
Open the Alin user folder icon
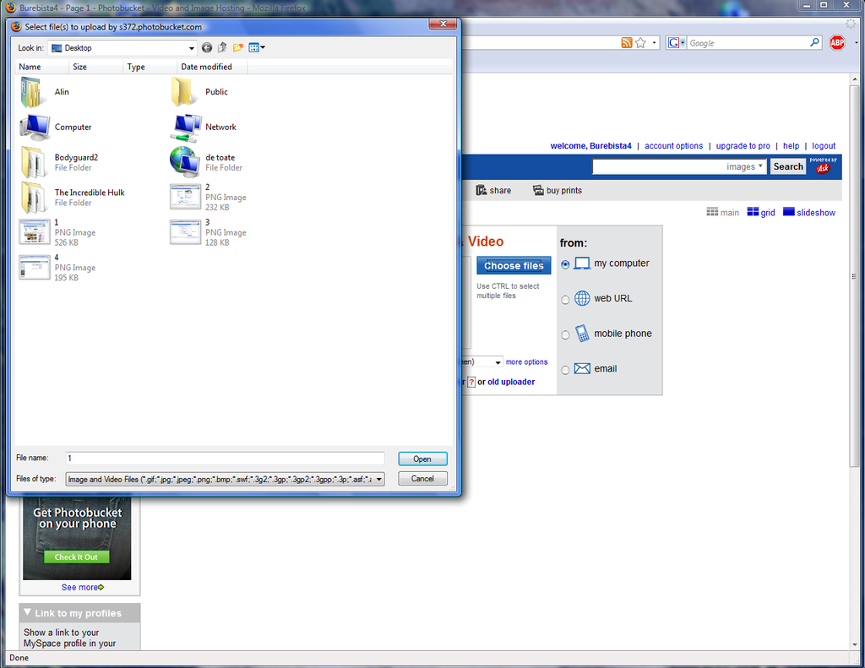pos(32,91)
